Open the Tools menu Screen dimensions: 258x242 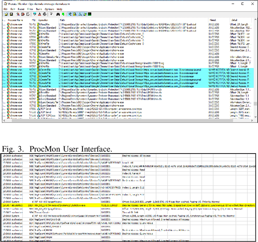pos(39,8)
